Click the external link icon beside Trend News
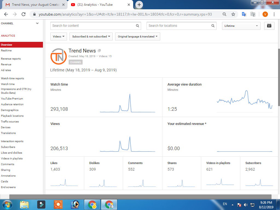This screenshot has width=280, height=210. point(99,51)
